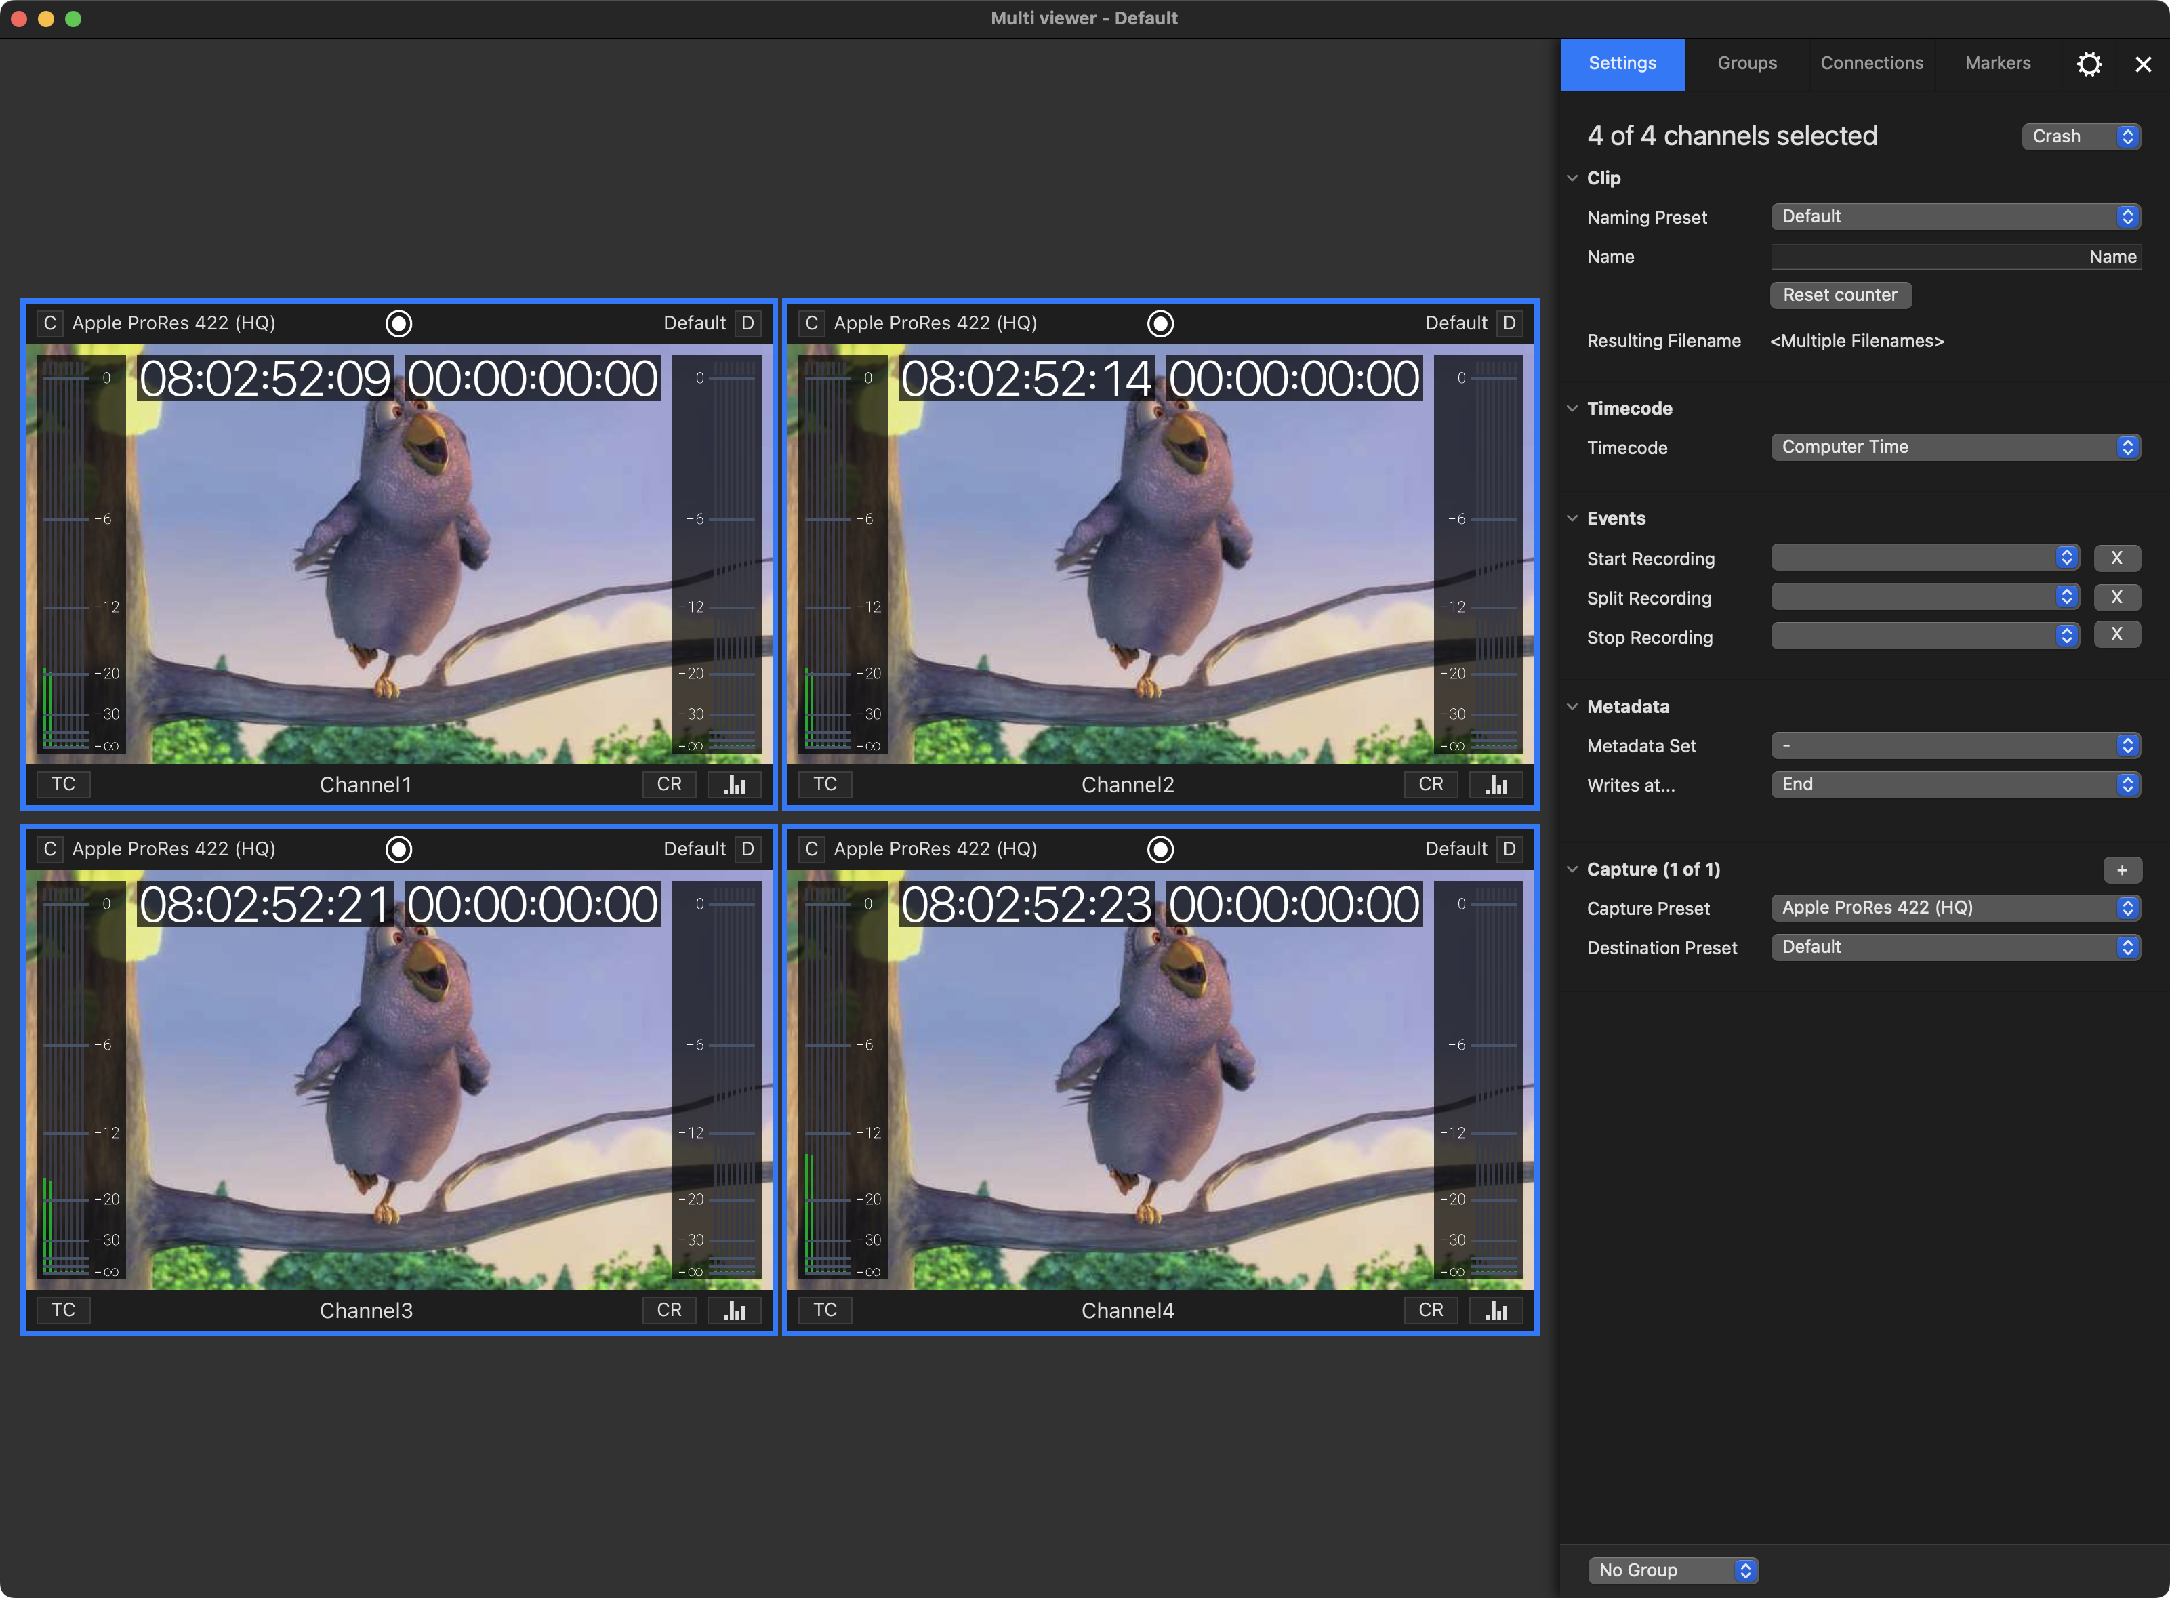
Task: Click the D destination icon on Channel2
Action: [x=1509, y=323]
